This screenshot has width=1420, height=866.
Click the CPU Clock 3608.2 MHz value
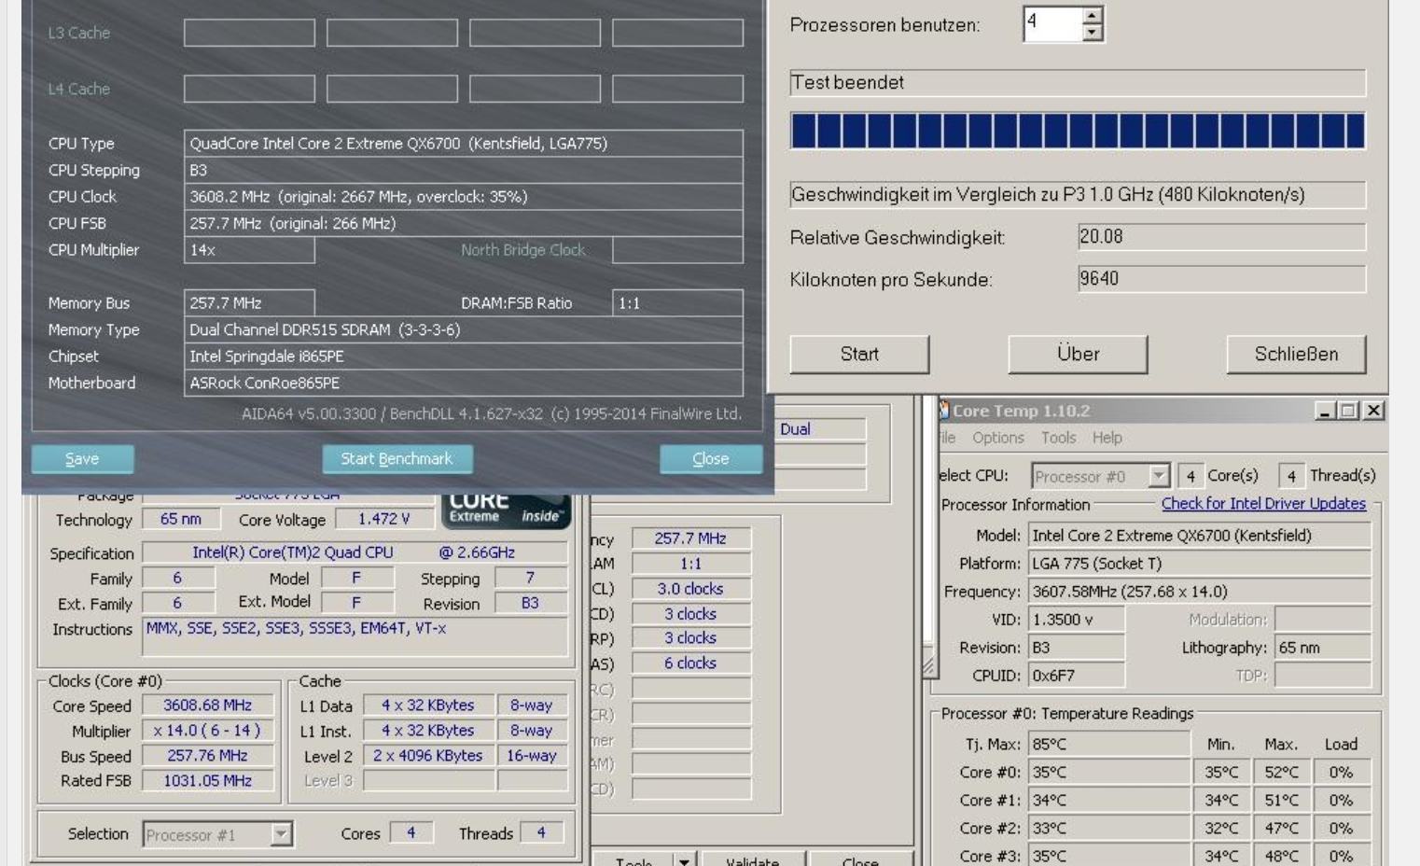pyautogui.click(x=464, y=197)
